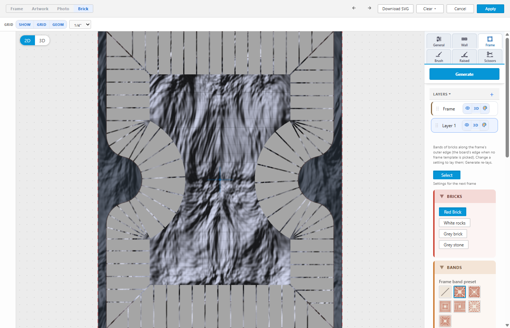Screen dimensions: 510x328
Task: Switch to the Artwork tab
Action: click(40, 9)
